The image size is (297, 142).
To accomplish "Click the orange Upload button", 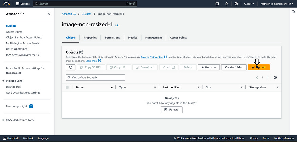I will click(x=259, y=67).
